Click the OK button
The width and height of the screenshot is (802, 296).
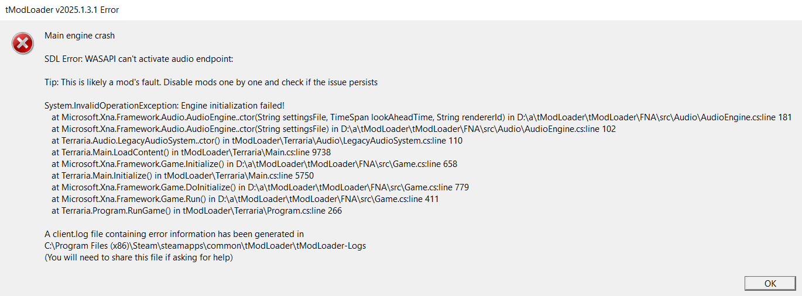[770, 283]
